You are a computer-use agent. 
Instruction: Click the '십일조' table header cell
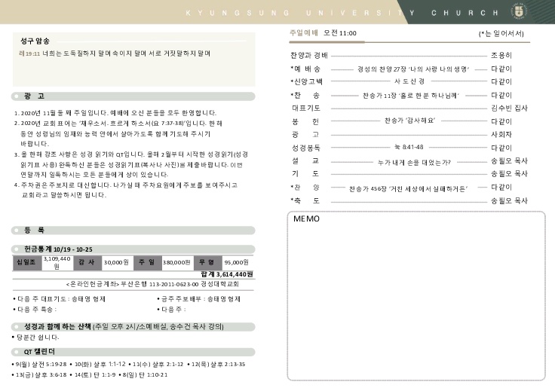point(27,263)
